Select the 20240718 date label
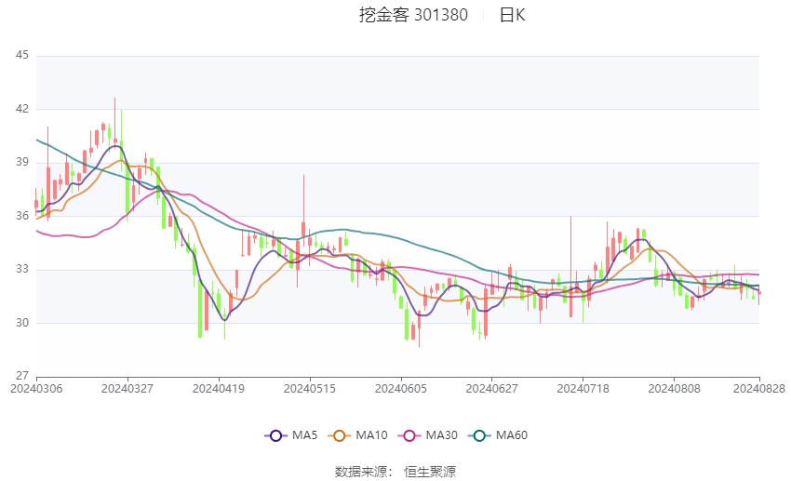This screenshot has height=481, width=791. (583, 389)
